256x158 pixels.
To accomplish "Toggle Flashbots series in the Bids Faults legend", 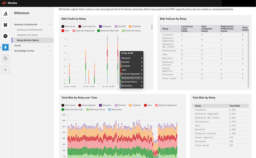I will pos(134,27).
